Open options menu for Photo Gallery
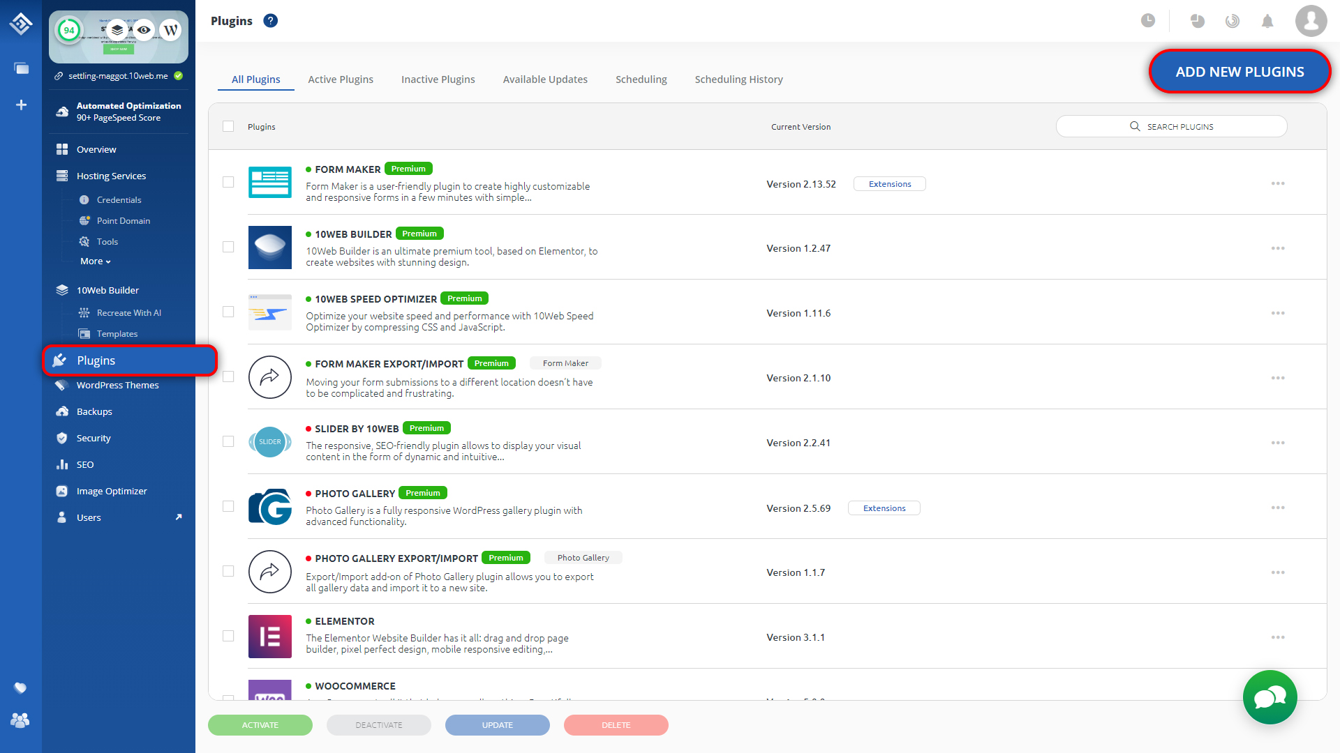 (x=1278, y=508)
